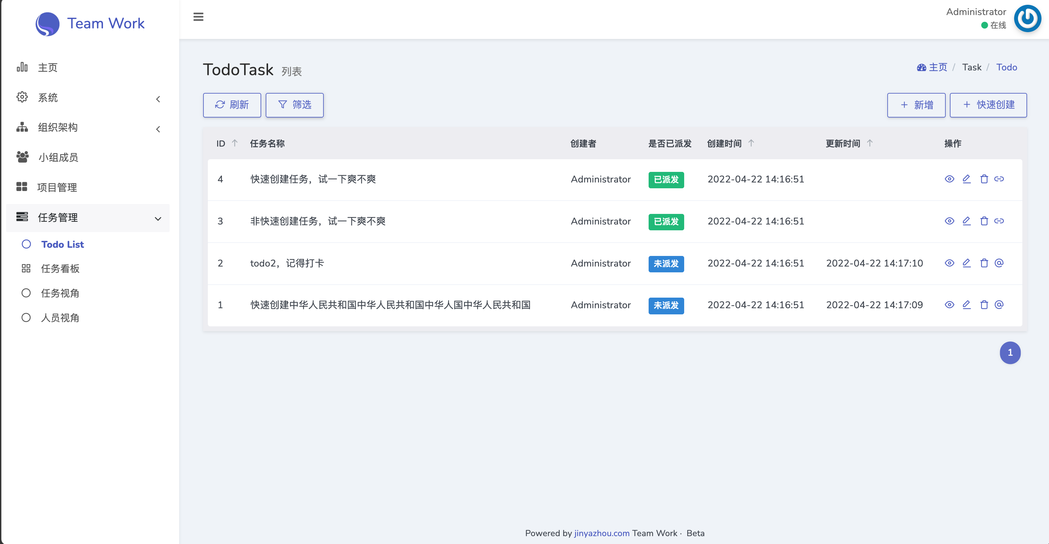The width and height of the screenshot is (1049, 544).
Task: Select Todo List in the sidebar
Action: pos(62,245)
